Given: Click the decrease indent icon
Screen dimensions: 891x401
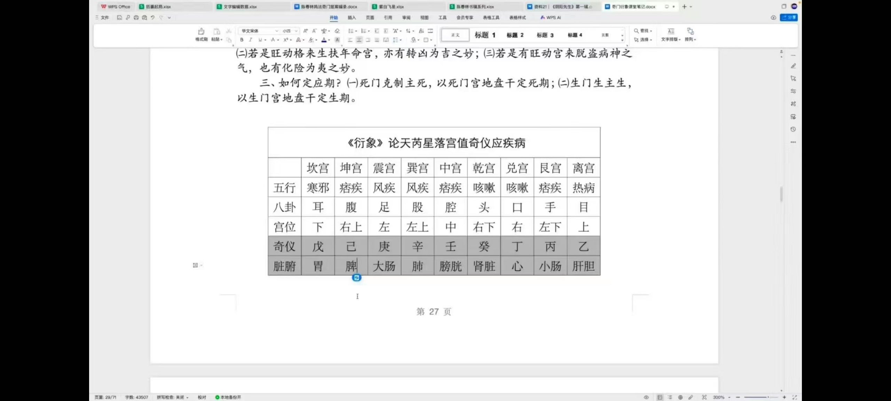Looking at the screenshot, I should [377, 31].
